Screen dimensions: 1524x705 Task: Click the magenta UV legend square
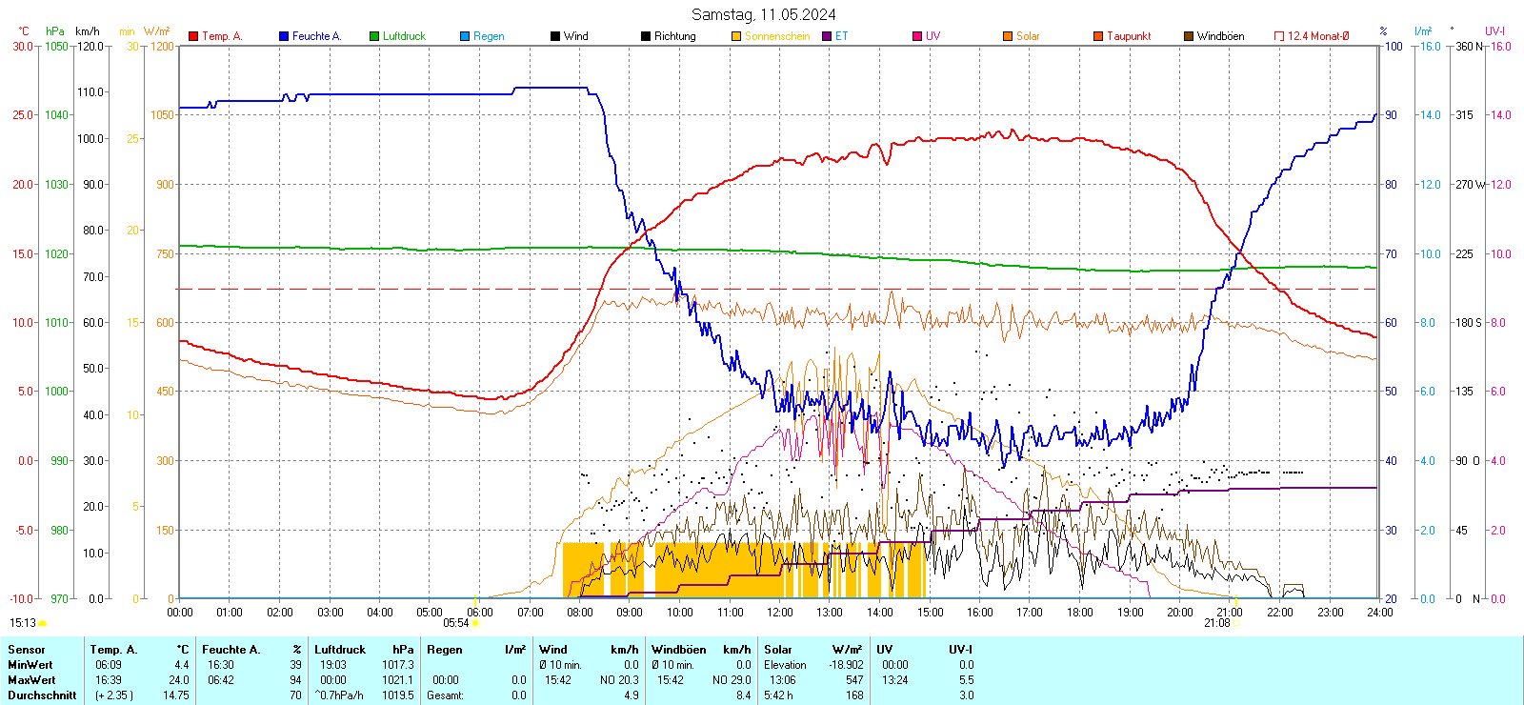click(x=917, y=36)
